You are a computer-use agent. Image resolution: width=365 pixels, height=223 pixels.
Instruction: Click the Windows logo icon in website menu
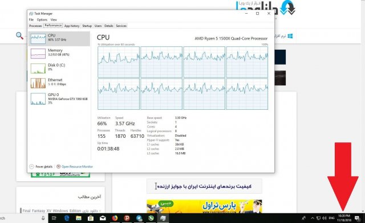[x=290, y=36]
